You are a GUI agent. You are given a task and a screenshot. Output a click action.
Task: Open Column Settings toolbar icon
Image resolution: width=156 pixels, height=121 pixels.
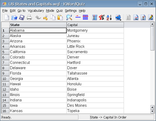click(x=95, y=17)
